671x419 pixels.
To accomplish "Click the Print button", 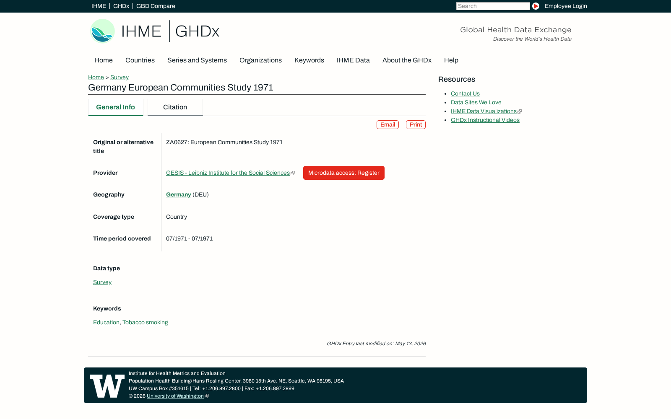I will [x=416, y=125].
